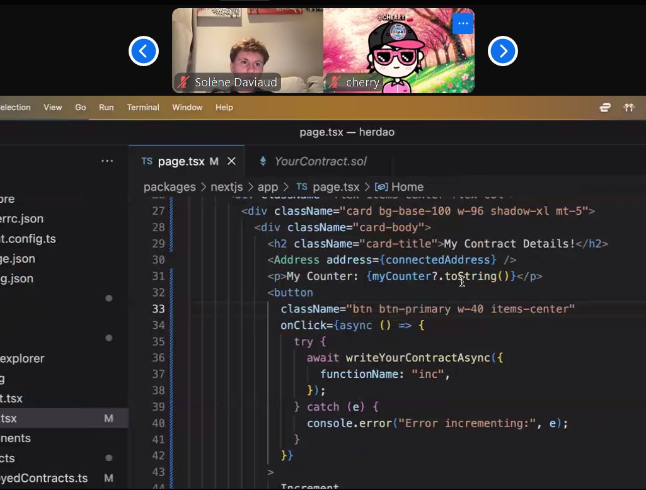
Task: Click the stacked-lines icon in the menu bar
Action: coord(605,108)
